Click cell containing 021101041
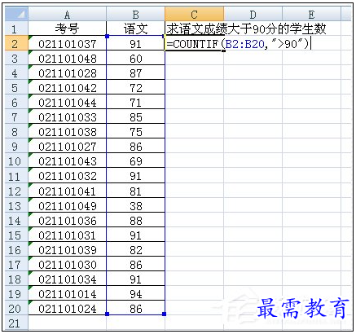This screenshot has height=334, width=356. tap(68, 191)
